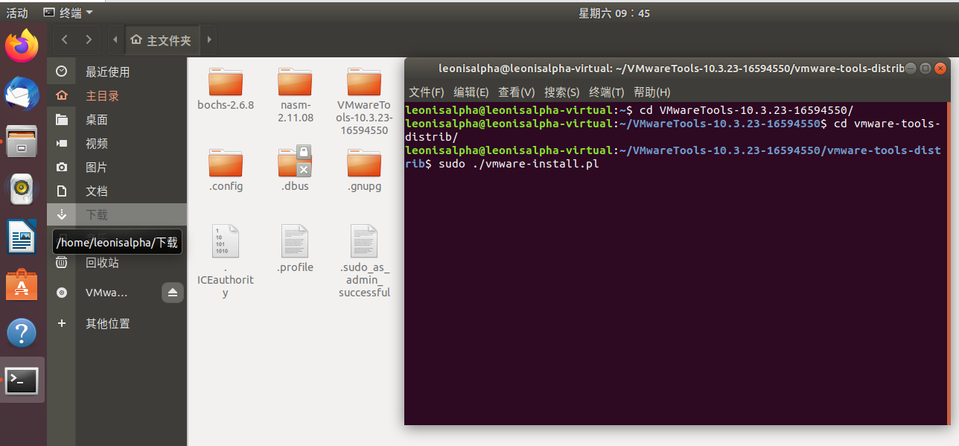Open 主目录 in the Files sidebar
This screenshot has width=959, height=446.
117,95
